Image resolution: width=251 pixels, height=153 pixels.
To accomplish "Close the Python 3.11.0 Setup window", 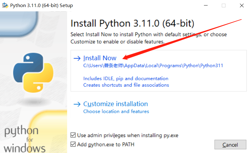I will click(x=242, y=6).
